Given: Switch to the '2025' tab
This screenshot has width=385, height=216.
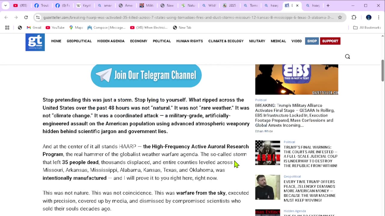Looking at the screenshot, I should pos(230,5).
